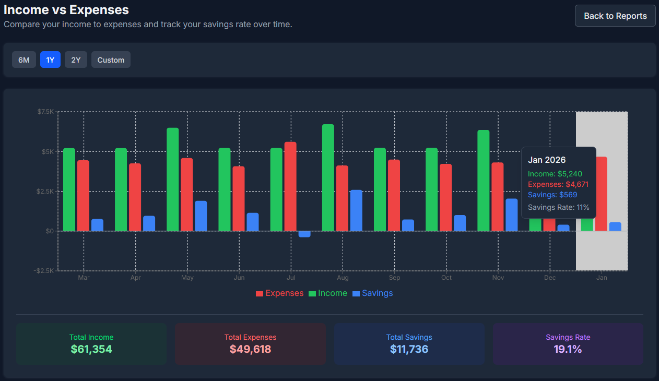Image resolution: width=659 pixels, height=381 pixels.
Task: Click tooltip text Savings: $569
Action: [552, 195]
